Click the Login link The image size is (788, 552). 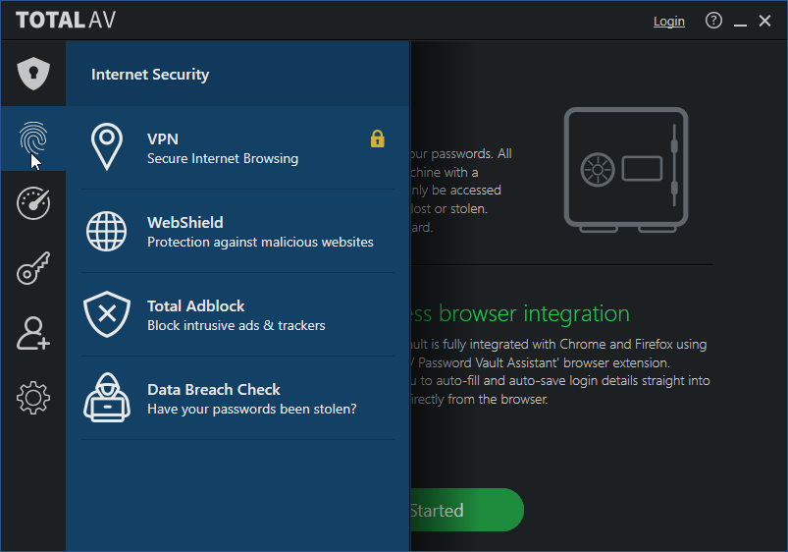click(x=669, y=22)
